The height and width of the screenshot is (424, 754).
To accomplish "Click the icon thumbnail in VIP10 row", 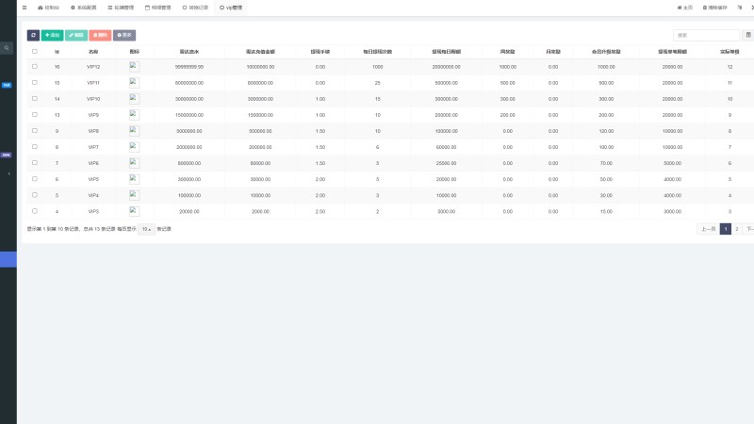I will [134, 99].
